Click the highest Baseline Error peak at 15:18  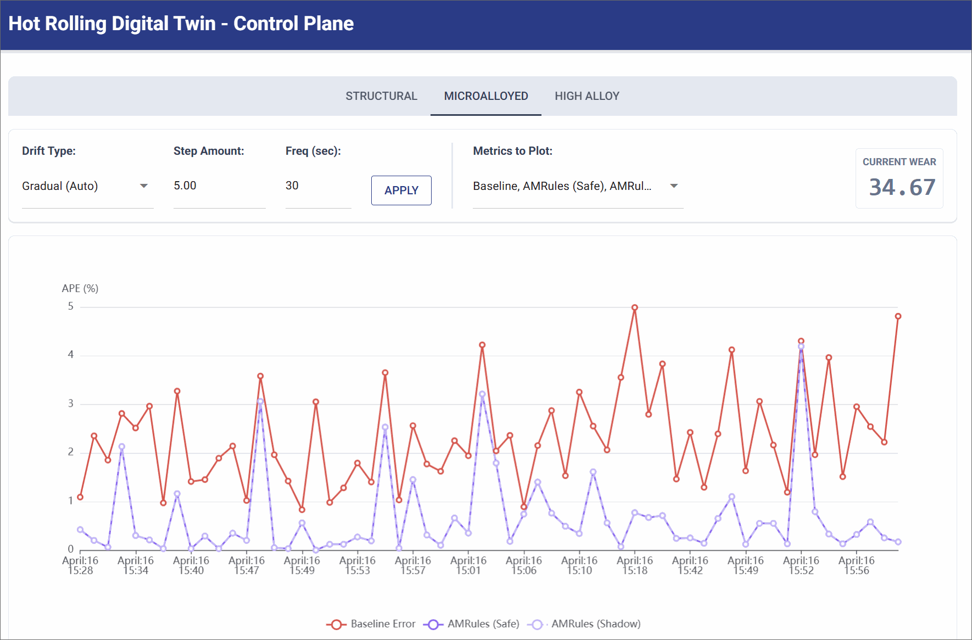(x=634, y=308)
